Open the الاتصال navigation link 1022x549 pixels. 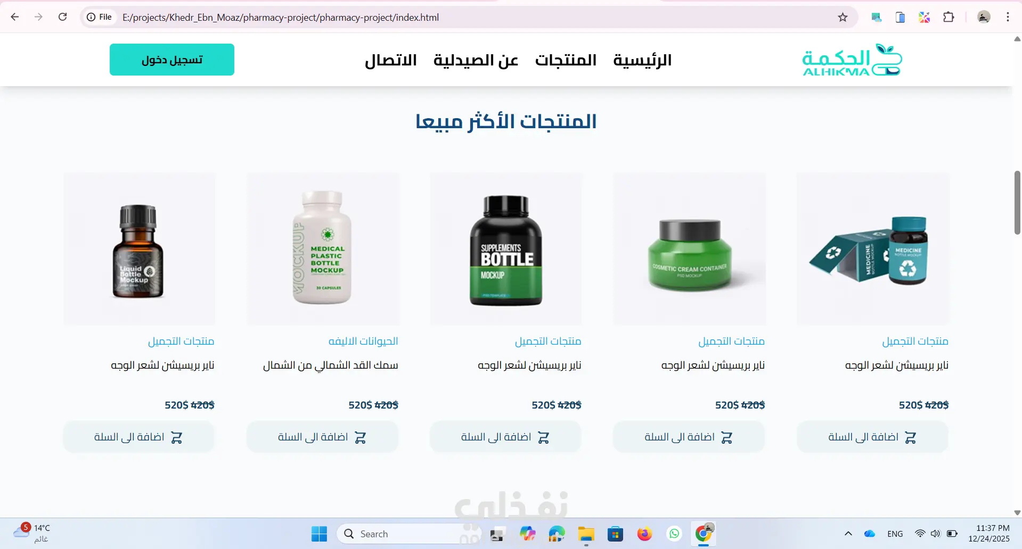(391, 60)
